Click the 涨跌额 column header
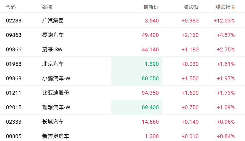Image resolution: width=245 pixels, height=141 pixels. 191,7
